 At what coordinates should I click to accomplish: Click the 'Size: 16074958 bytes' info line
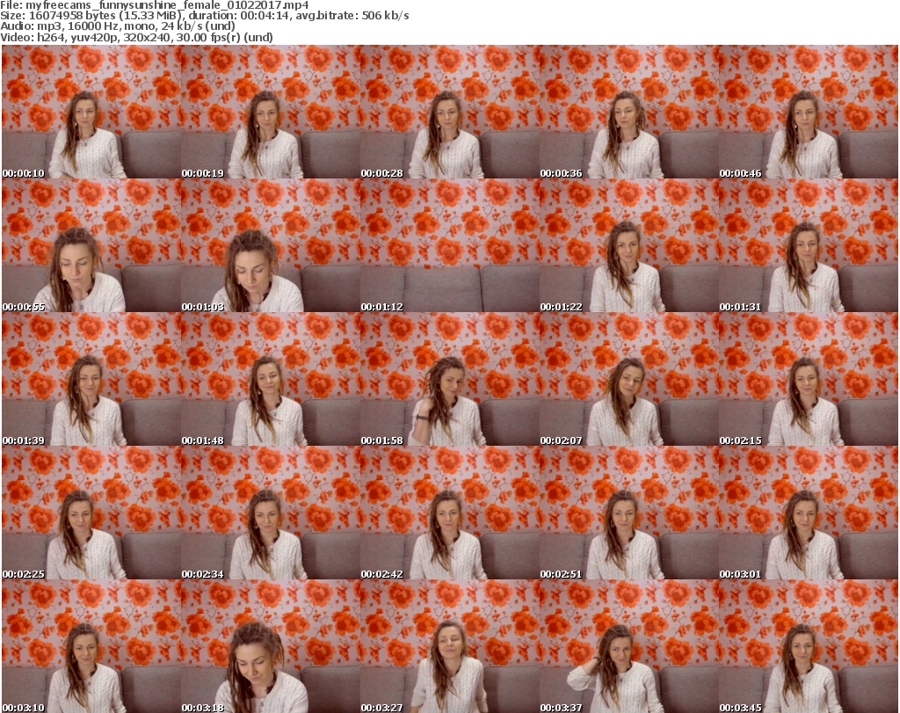pyautogui.click(x=204, y=16)
